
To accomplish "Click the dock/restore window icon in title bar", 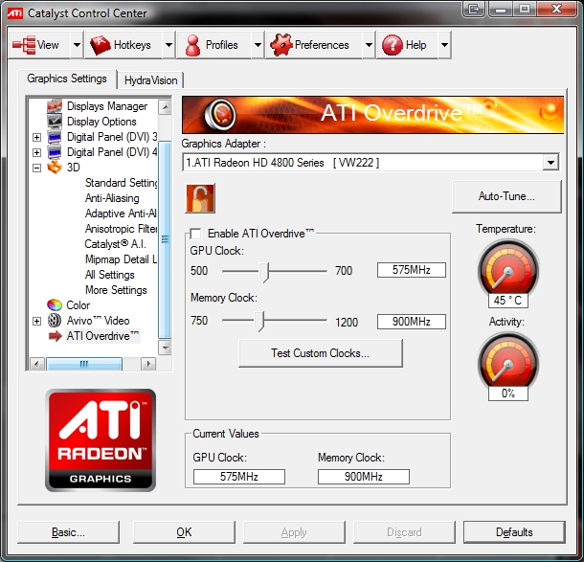I will [x=474, y=9].
